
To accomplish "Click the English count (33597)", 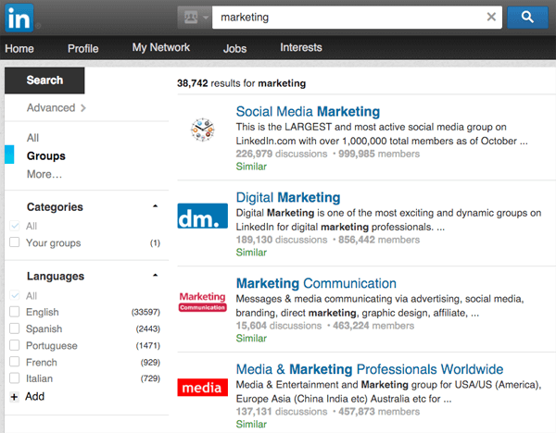I will [x=145, y=313].
